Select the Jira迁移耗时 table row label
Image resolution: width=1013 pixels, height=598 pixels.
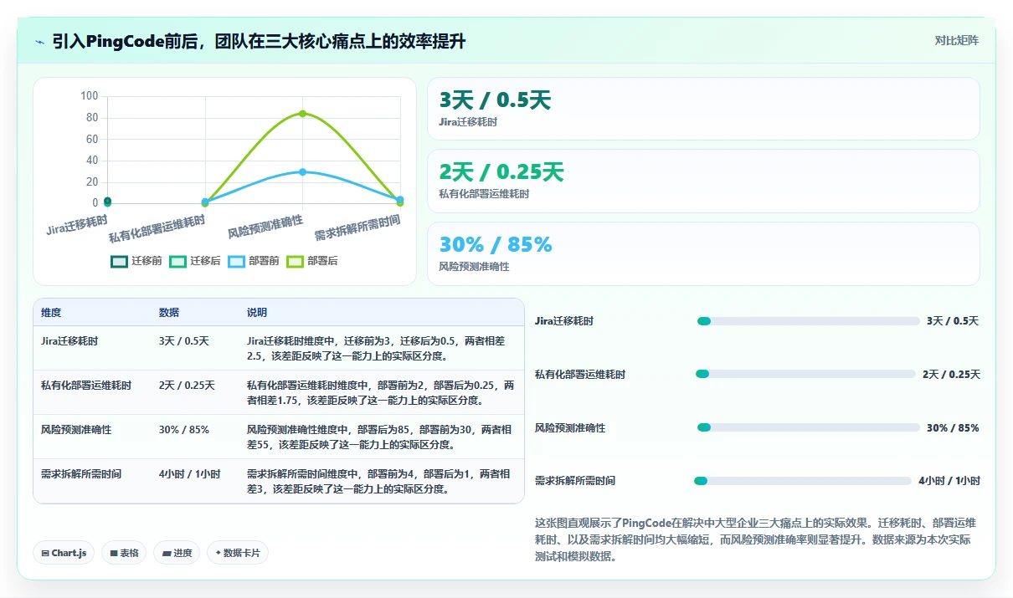pyautogui.click(x=69, y=341)
